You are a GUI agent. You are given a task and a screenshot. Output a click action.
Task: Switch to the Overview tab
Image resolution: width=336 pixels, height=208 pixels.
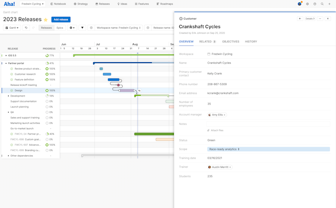coord(186,42)
